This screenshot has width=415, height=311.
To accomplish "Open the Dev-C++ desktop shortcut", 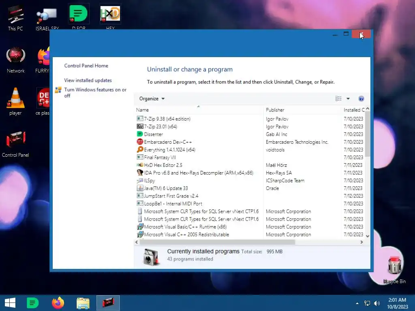I will pos(43,102).
